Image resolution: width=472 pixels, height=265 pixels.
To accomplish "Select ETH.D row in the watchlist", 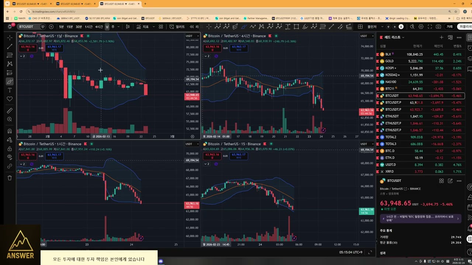I will pos(420,158).
